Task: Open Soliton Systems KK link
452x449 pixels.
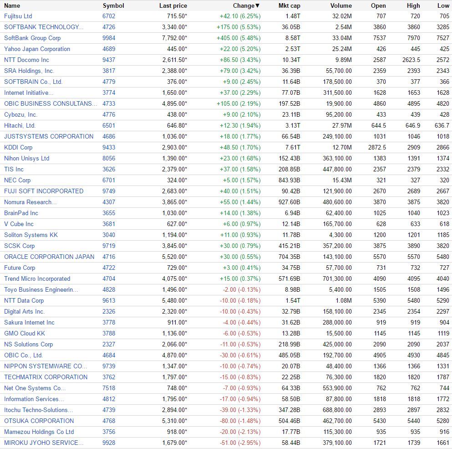Action: (31, 235)
